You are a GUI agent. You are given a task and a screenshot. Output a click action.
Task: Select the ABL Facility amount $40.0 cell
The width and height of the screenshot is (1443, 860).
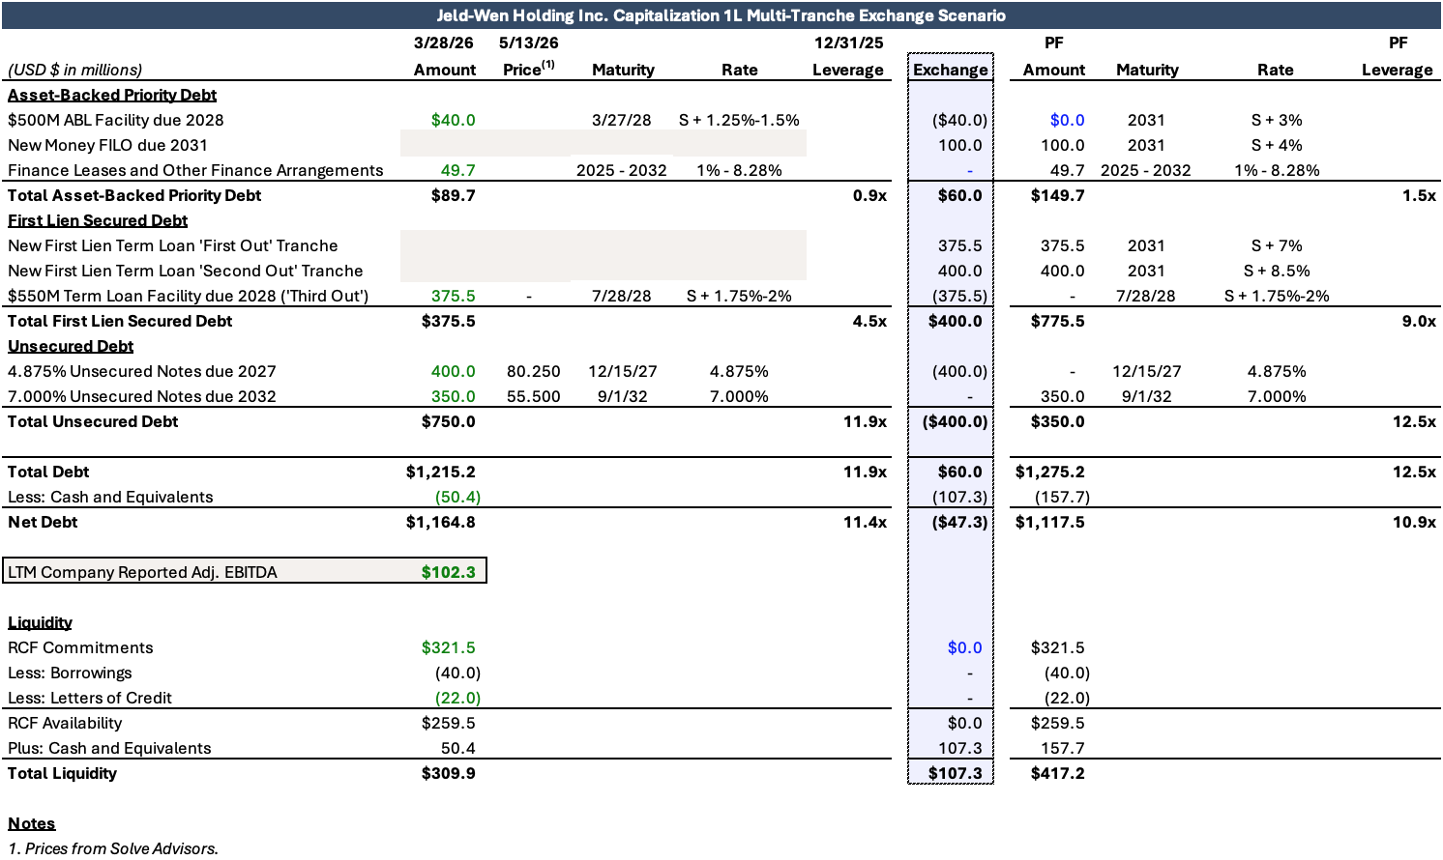453,120
